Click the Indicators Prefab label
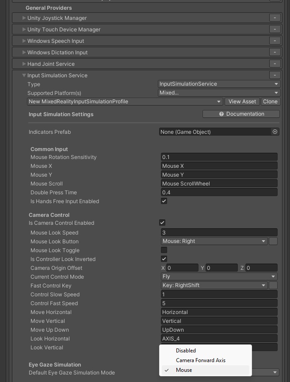 point(50,132)
